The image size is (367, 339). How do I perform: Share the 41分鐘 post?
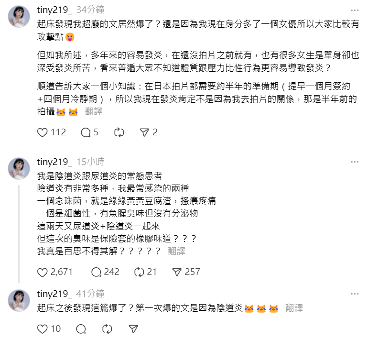[133, 329]
